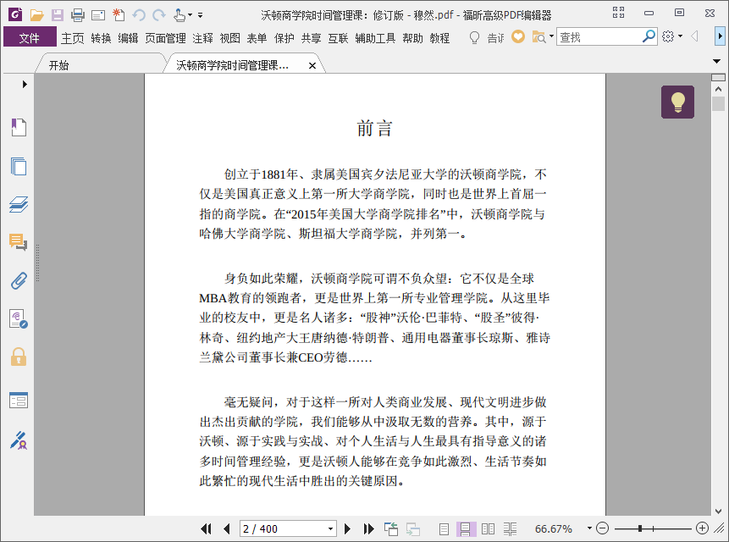Click the vertical scrollbar thumb

coord(718,103)
